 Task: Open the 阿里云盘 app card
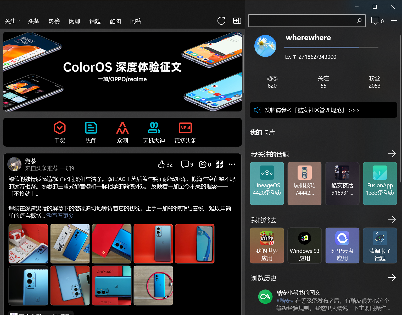342,245
